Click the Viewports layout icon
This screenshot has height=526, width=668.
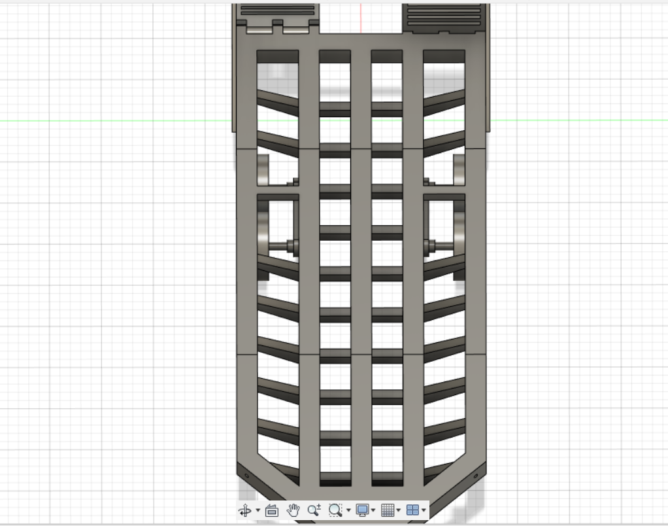point(413,510)
